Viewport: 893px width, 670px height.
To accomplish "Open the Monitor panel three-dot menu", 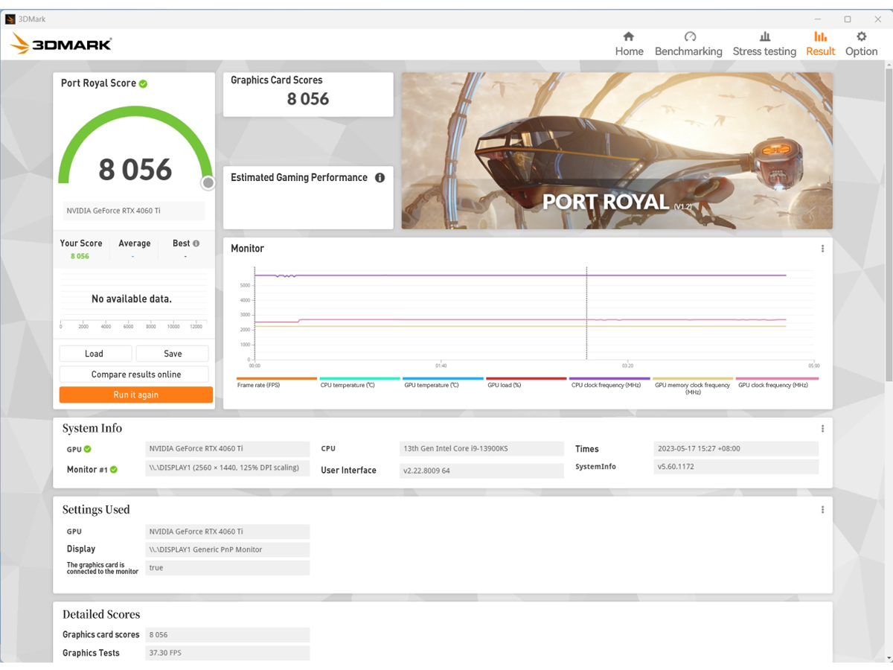I will click(822, 249).
